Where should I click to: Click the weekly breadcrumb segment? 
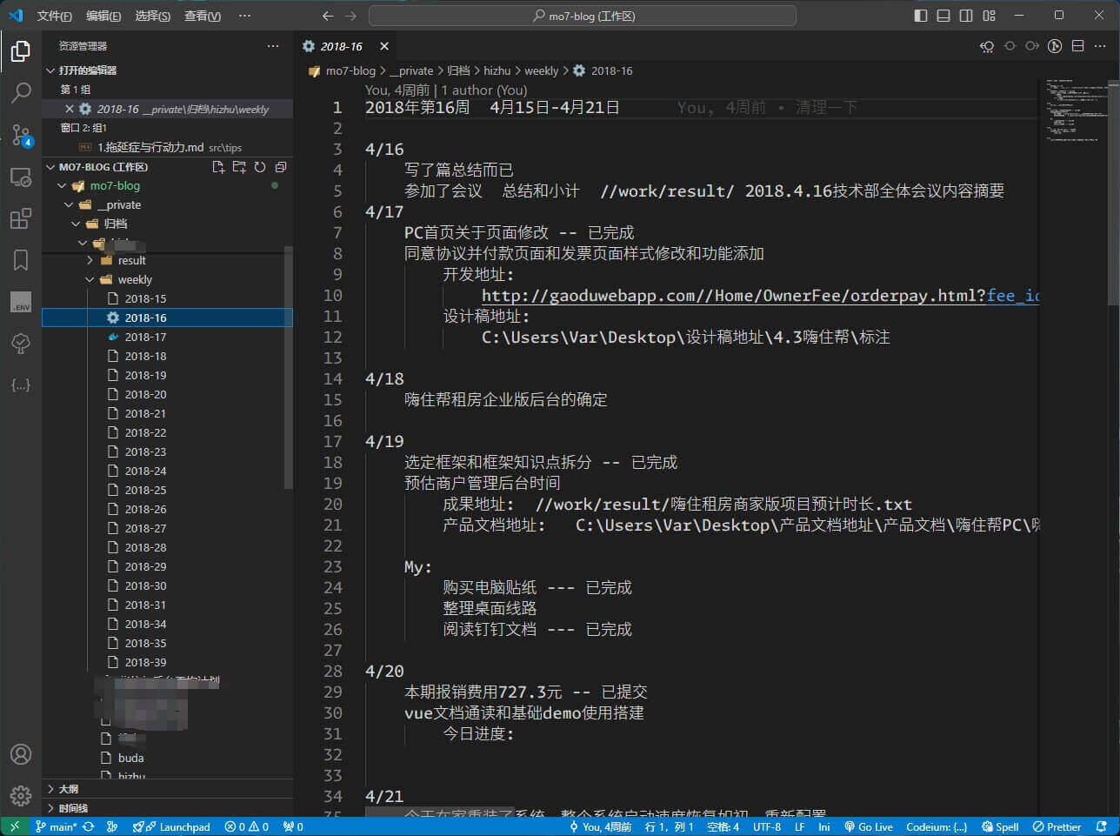pyautogui.click(x=541, y=71)
